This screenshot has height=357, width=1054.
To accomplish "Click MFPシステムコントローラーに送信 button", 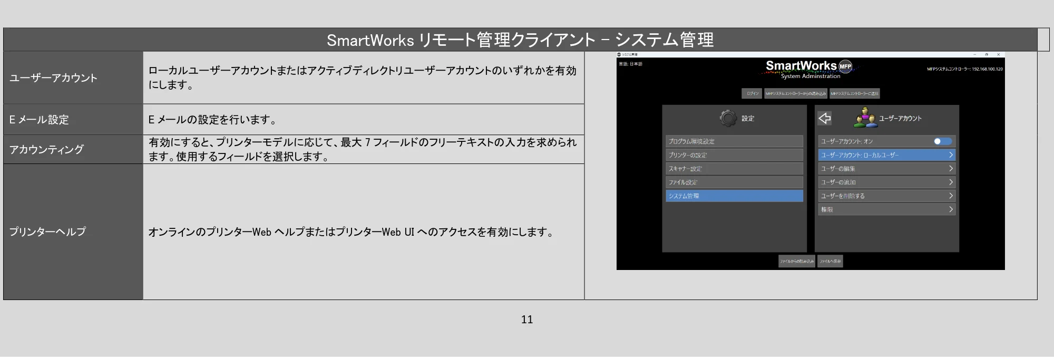I will (x=855, y=93).
